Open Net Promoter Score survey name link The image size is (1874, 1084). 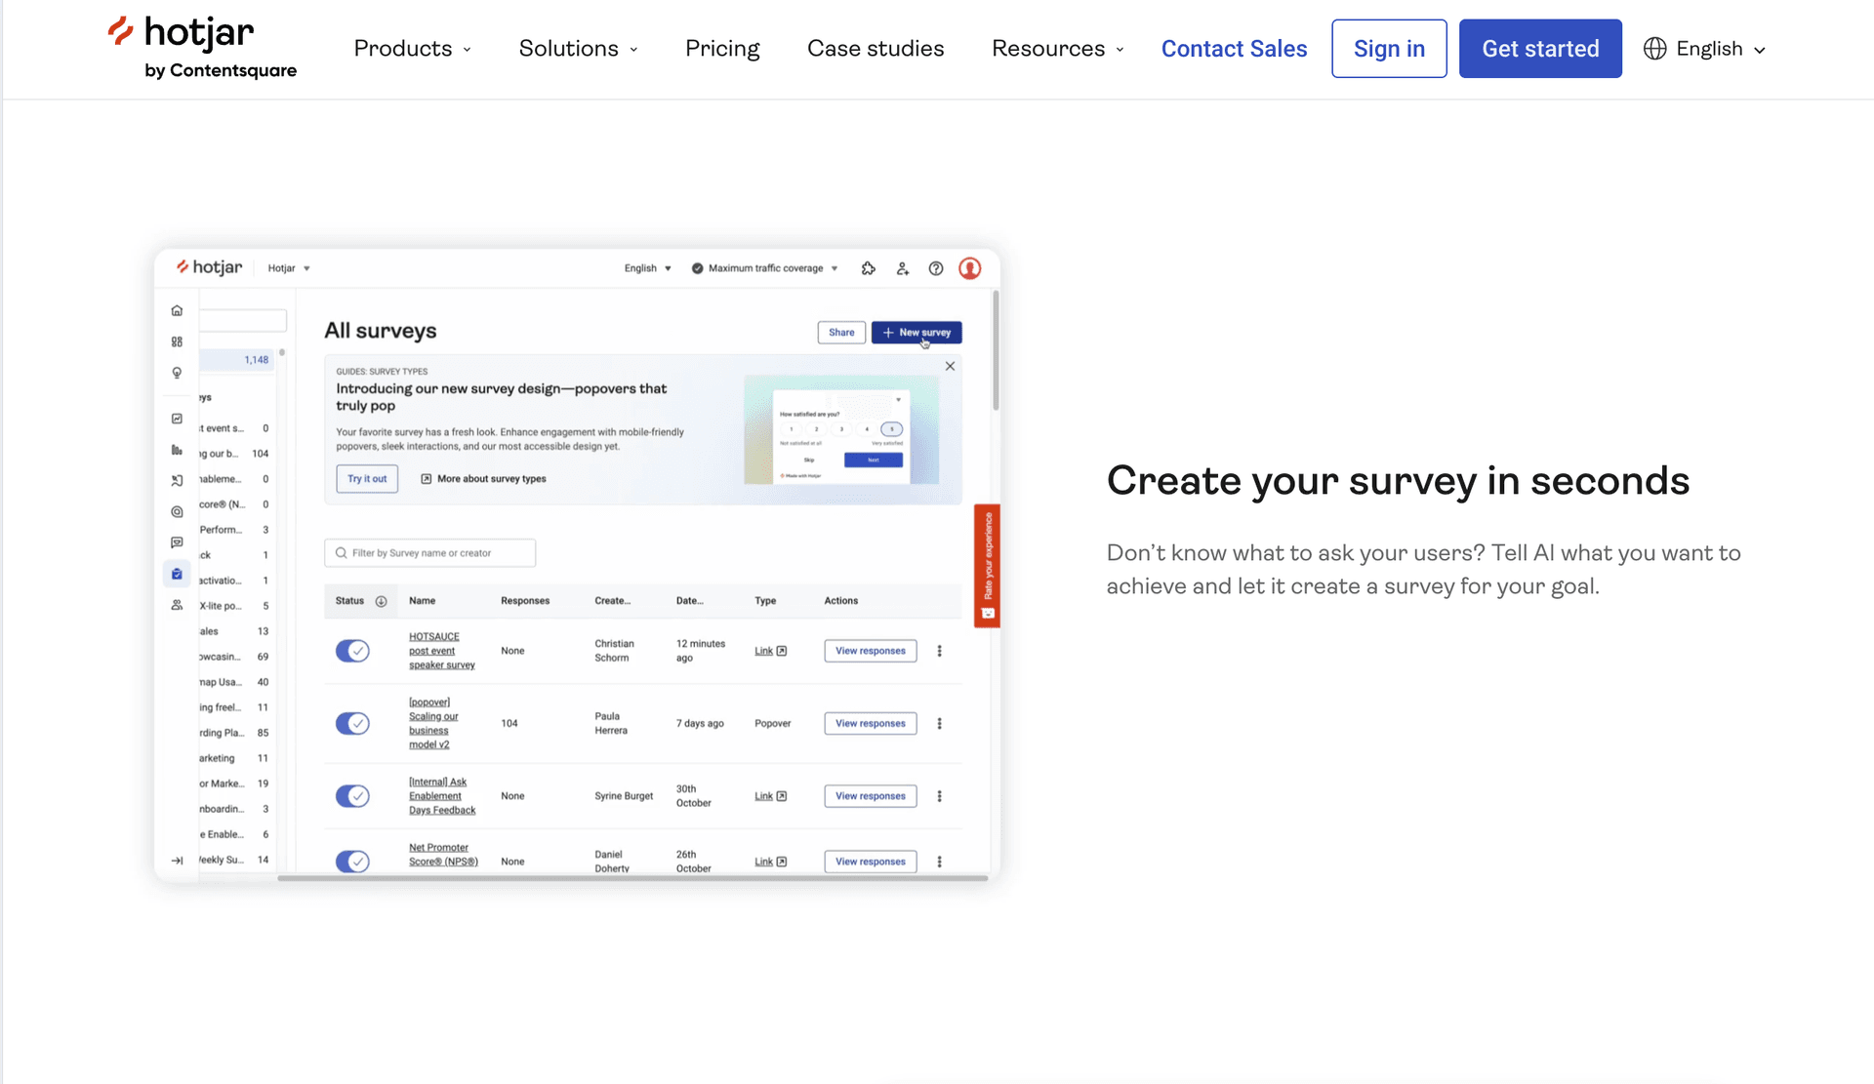pyautogui.click(x=443, y=855)
